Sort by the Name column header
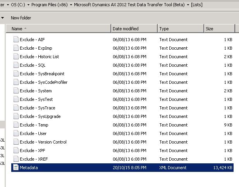 [58, 29]
